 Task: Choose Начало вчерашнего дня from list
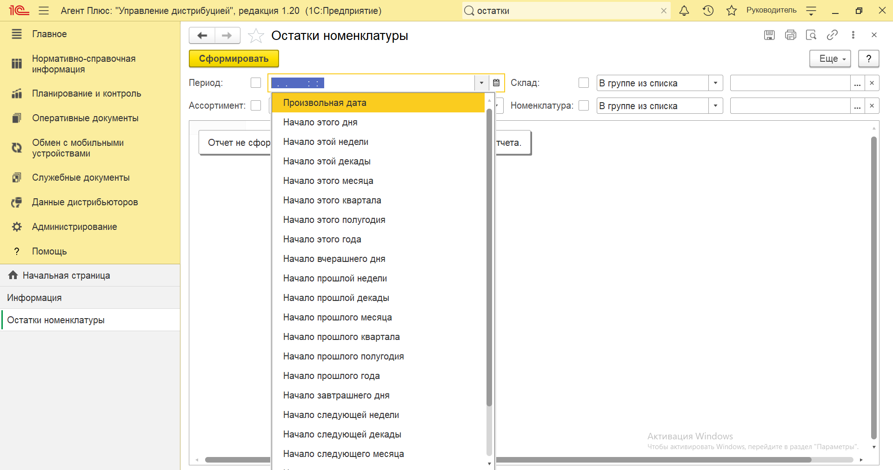[x=378, y=259]
